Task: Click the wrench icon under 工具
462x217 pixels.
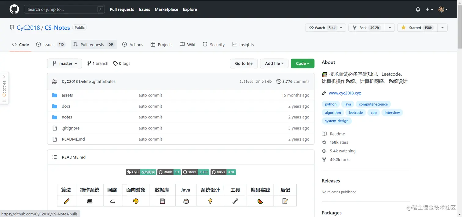Action: (x=235, y=201)
